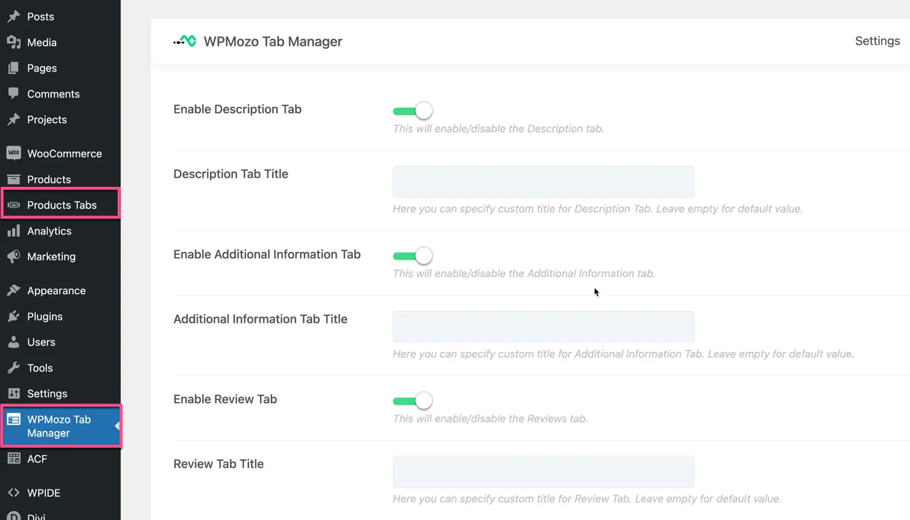Disable the Enable Description Tab toggle
The image size is (910, 520).
(x=412, y=111)
